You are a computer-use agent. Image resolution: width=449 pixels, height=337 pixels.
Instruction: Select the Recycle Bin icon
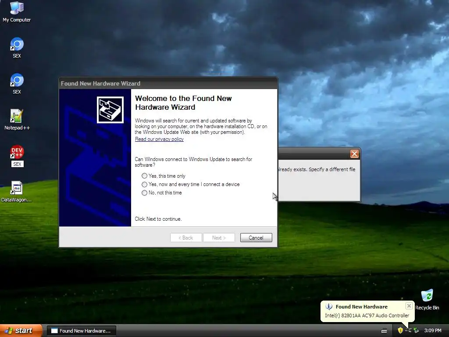point(427,300)
